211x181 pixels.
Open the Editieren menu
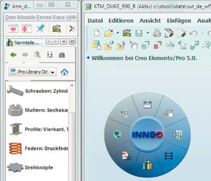pos(121,21)
